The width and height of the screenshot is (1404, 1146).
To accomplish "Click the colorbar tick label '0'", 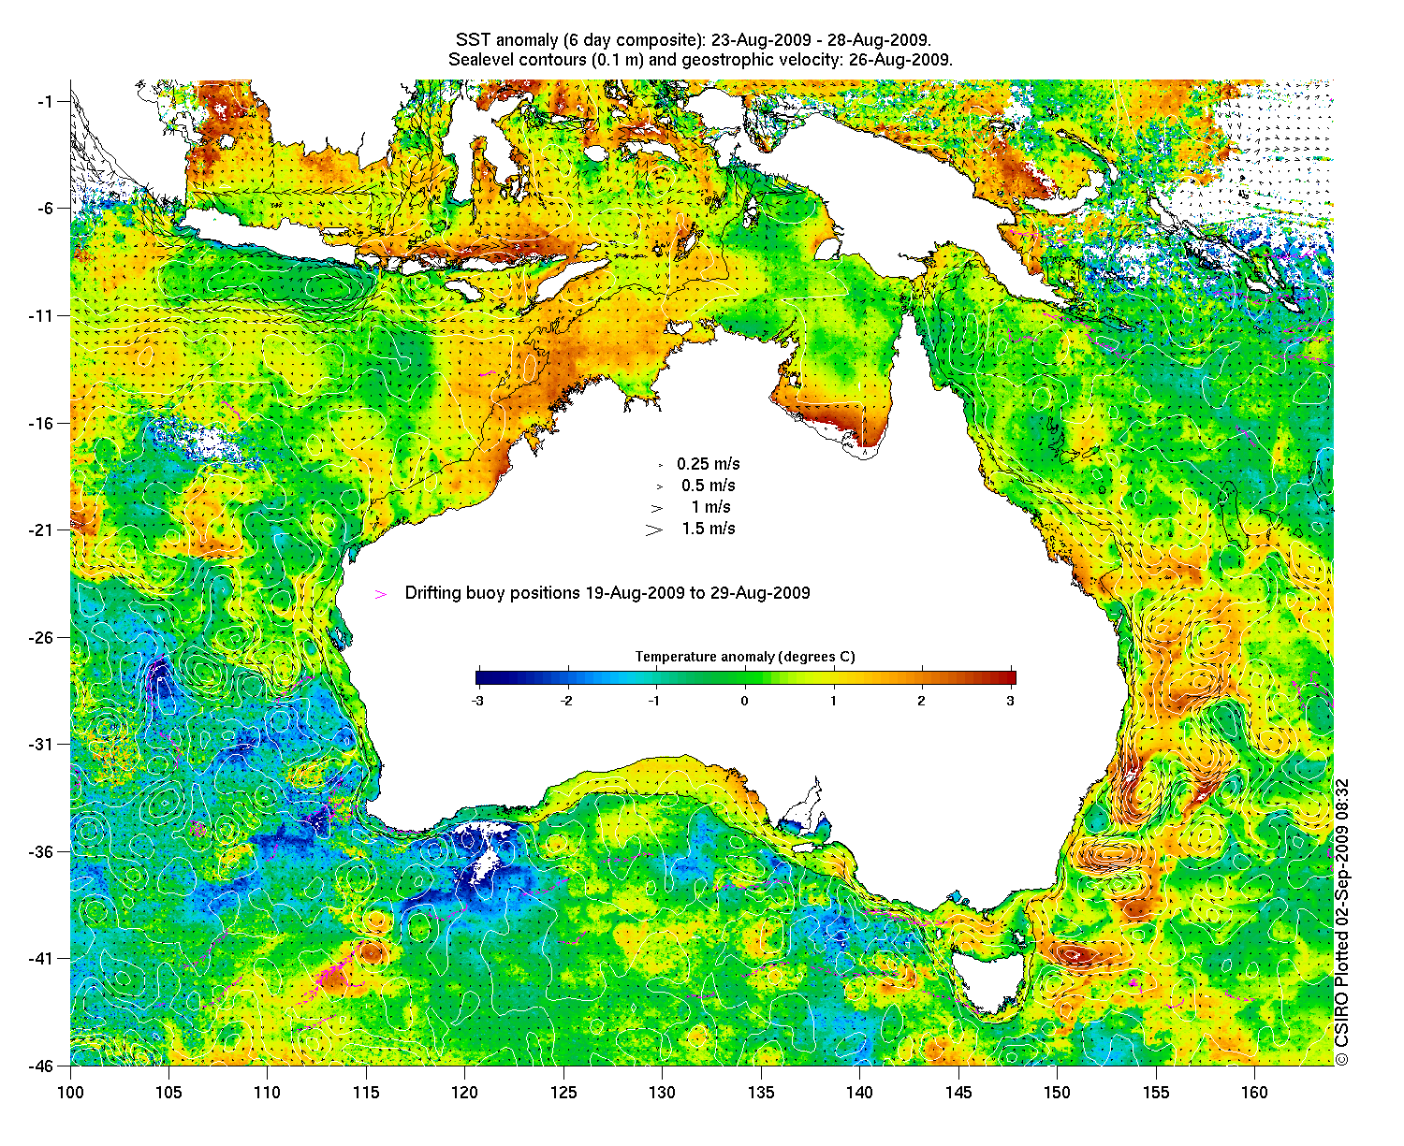I will click(745, 700).
